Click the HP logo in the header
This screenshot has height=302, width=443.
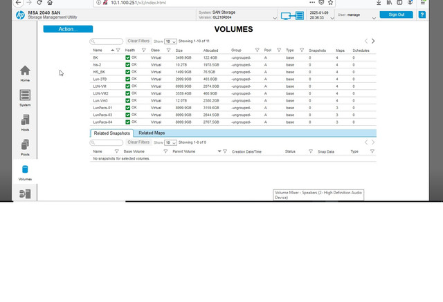coord(20,15)
